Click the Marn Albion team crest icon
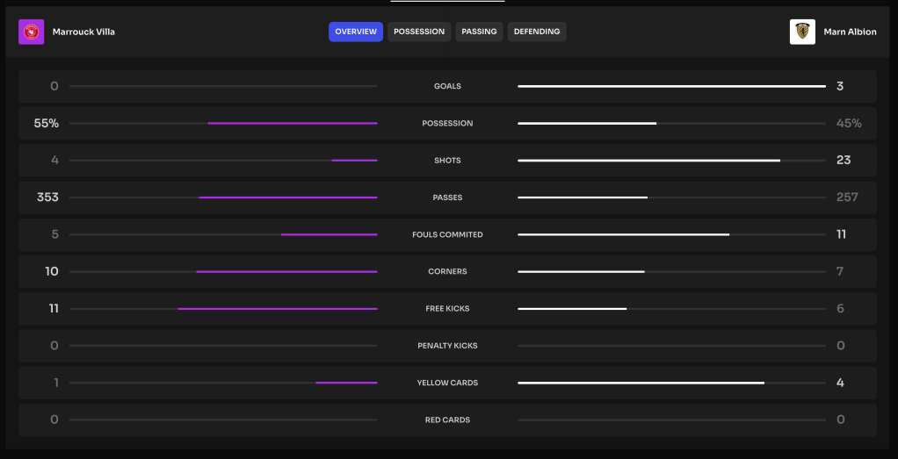The height and width of the screenshot is (459, 898). 802,32
